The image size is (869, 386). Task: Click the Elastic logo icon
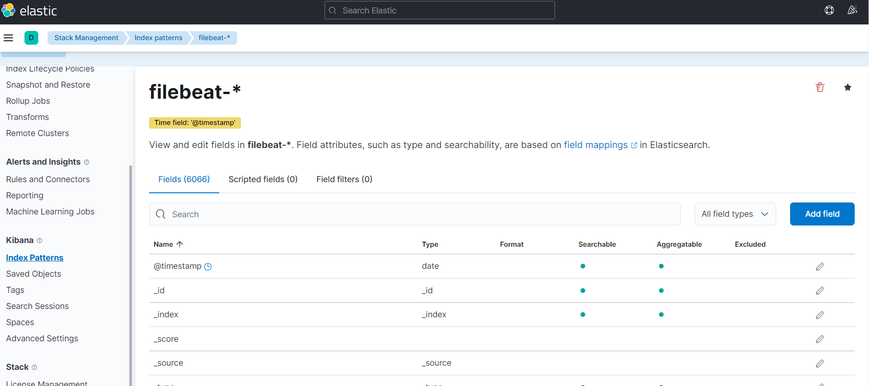pos(8,10)
